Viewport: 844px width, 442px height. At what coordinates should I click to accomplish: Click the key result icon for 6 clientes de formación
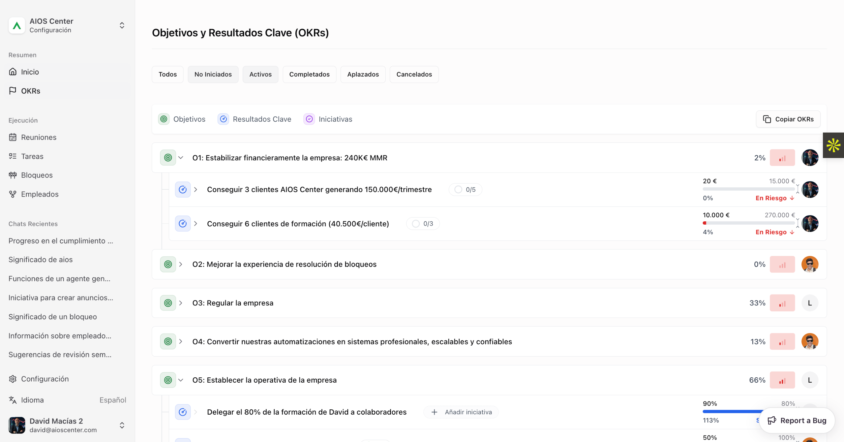(x=183, y=224)
